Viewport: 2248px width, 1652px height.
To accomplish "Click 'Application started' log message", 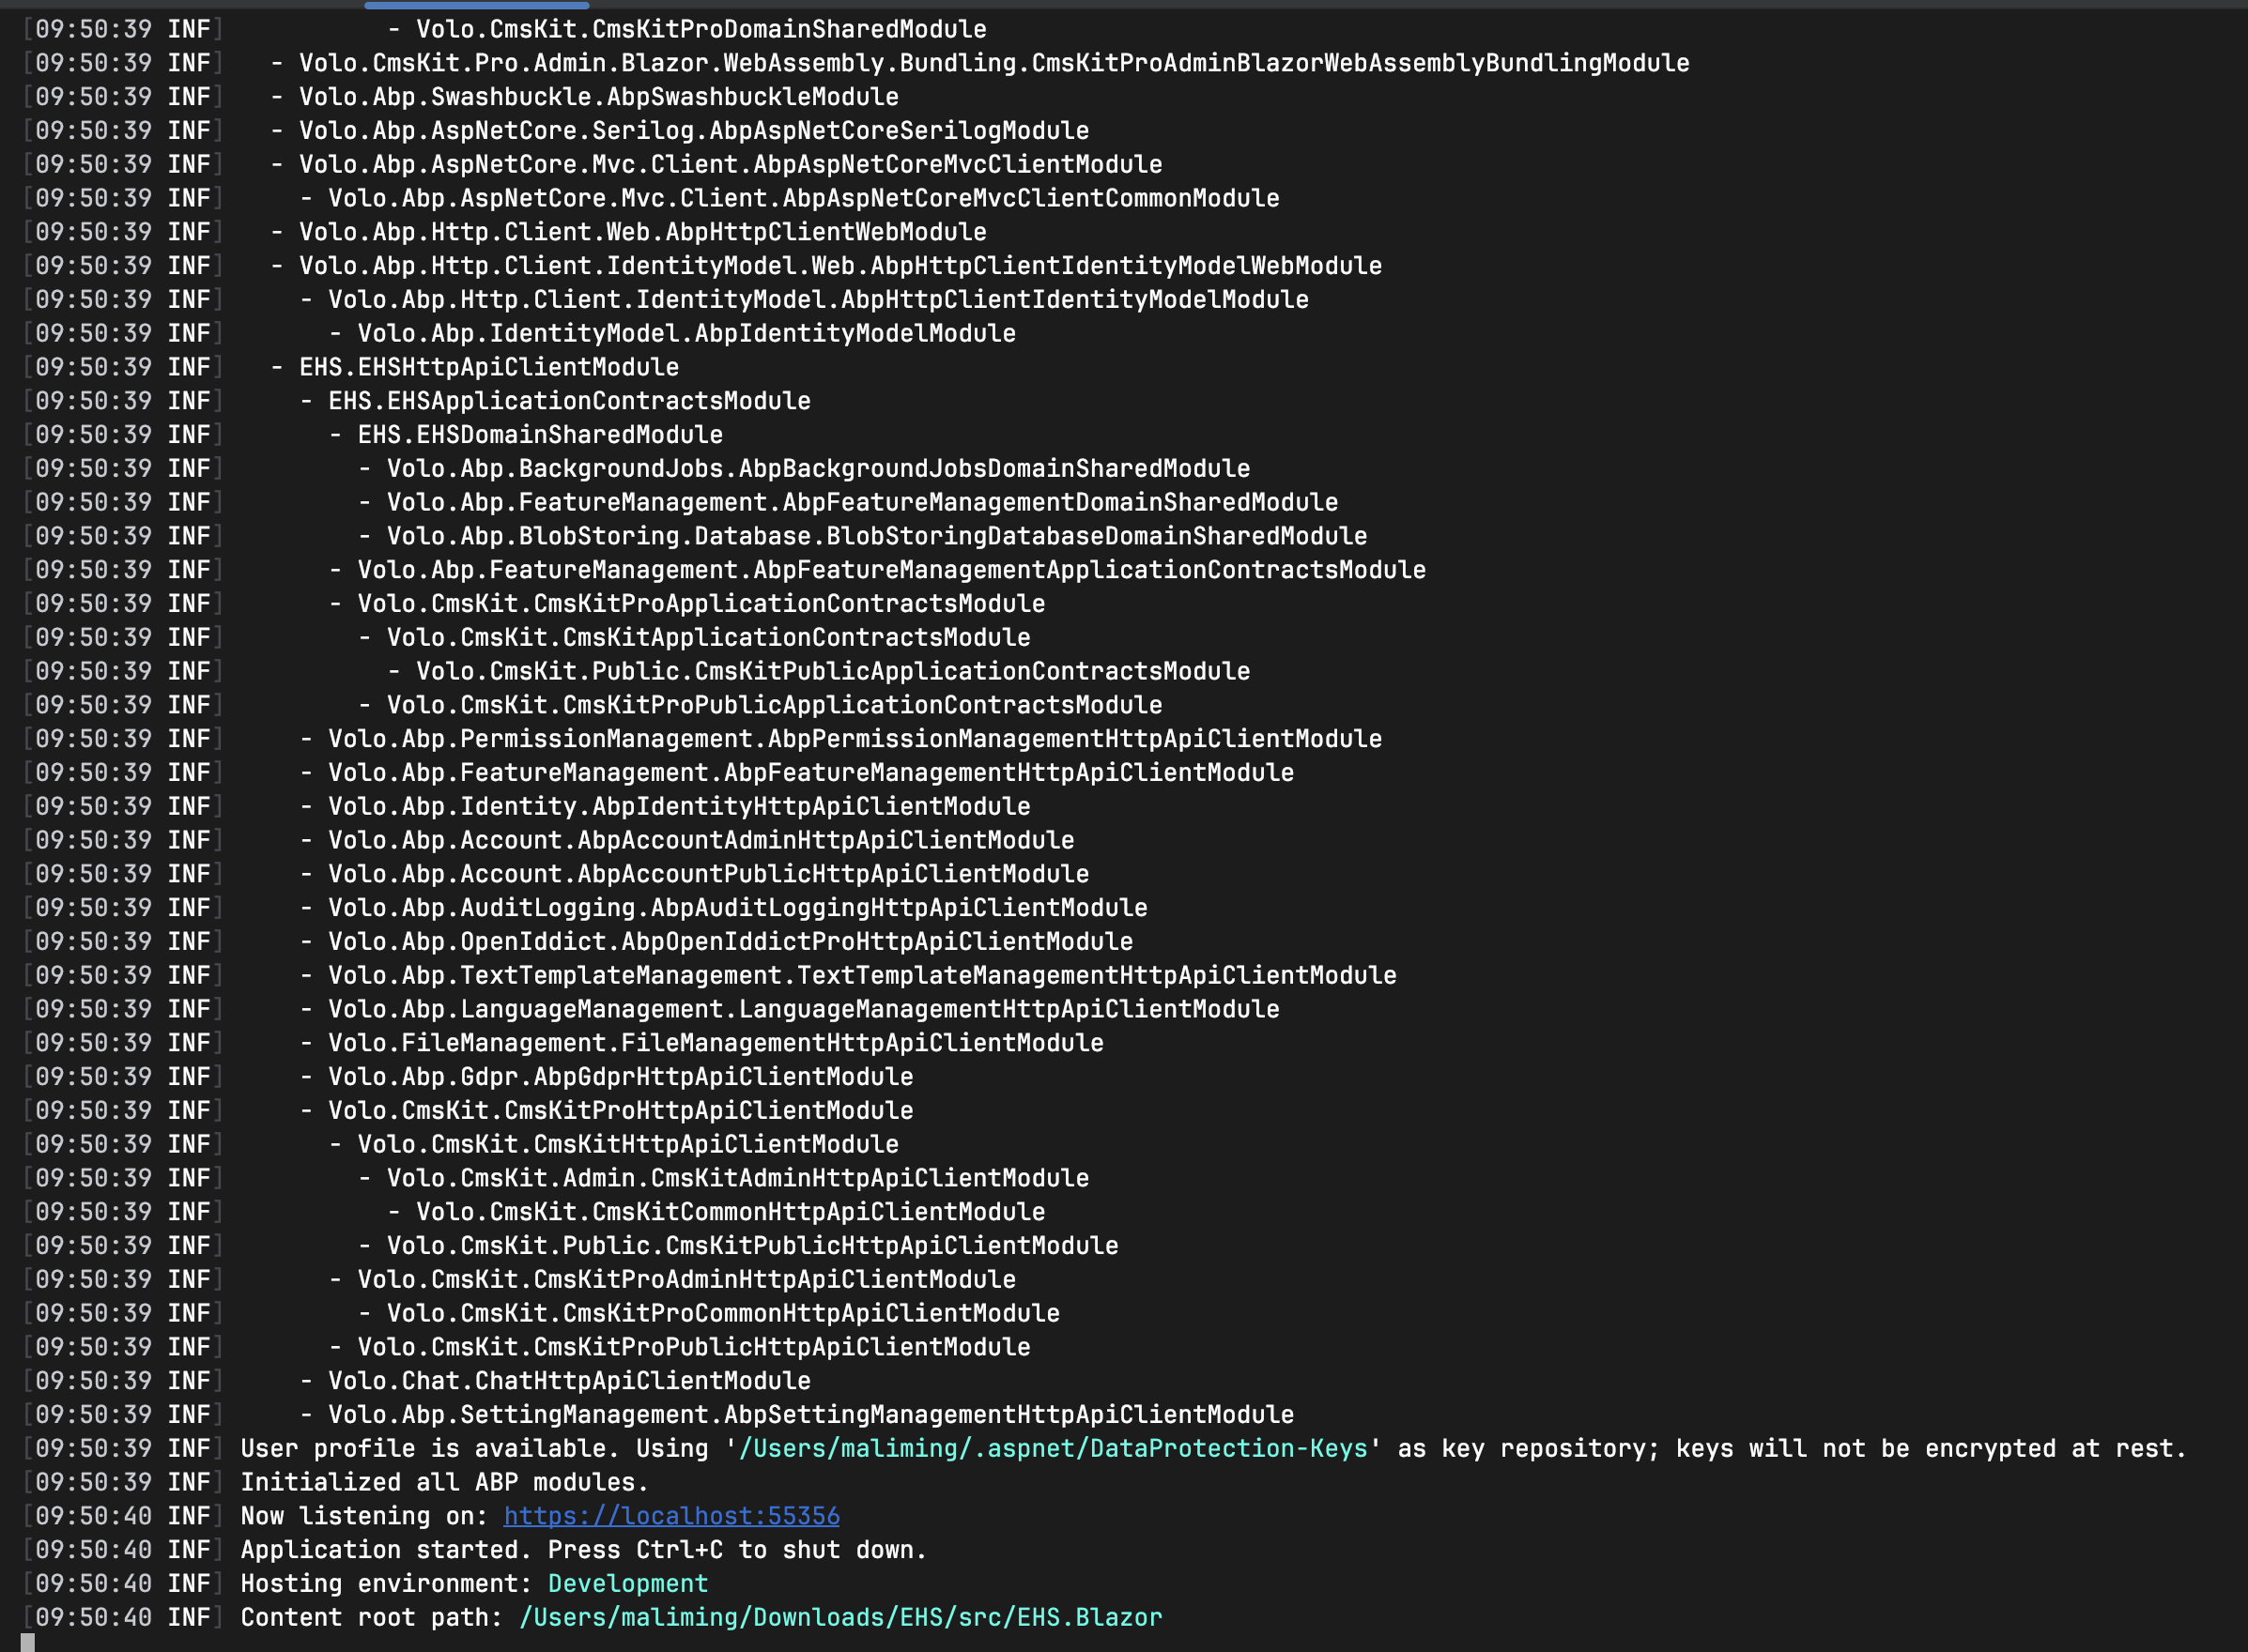I will 583,1550.
